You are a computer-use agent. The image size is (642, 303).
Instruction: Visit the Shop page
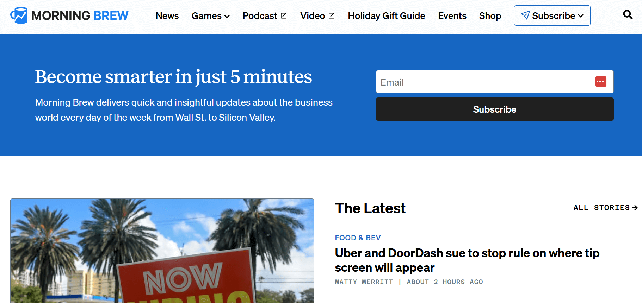click(x=490, y=16)
